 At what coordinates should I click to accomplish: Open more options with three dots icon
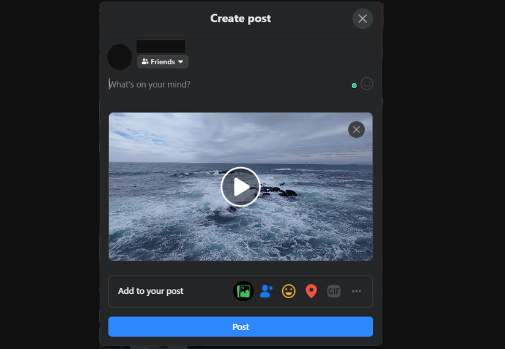click(356, 291)
